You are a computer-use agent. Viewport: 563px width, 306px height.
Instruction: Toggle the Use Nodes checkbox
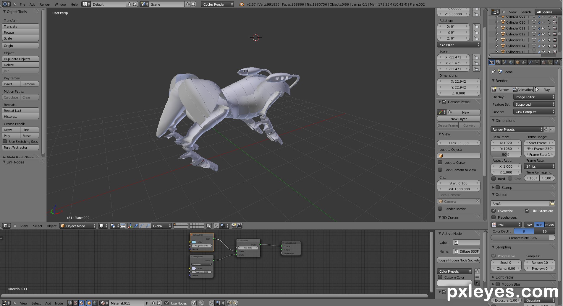[167, 303]
